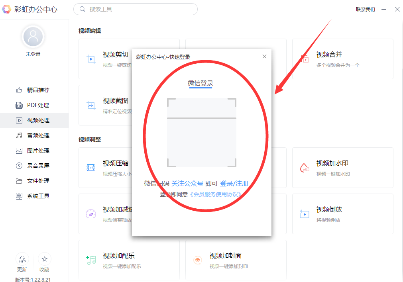Click the user avatar icon
The height and width of the screenshot is (282, 403).
tap(33, 37)
